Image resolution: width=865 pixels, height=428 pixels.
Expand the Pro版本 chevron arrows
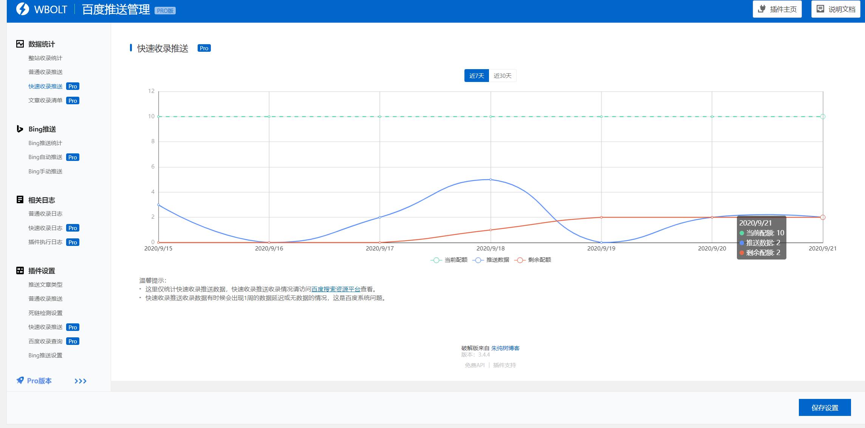point(80,381)
